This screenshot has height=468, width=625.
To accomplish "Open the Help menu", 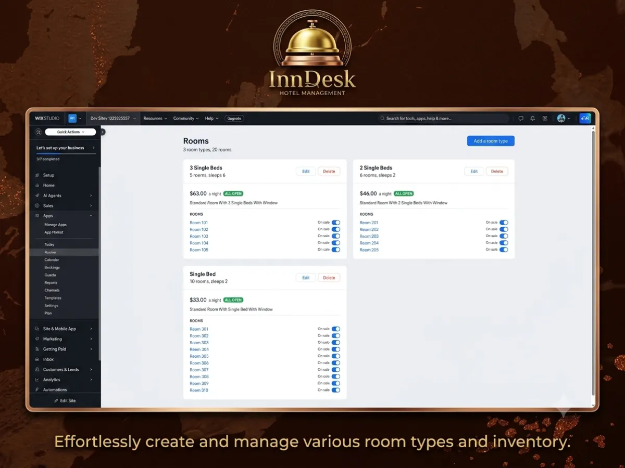I will tap(211, 119).
